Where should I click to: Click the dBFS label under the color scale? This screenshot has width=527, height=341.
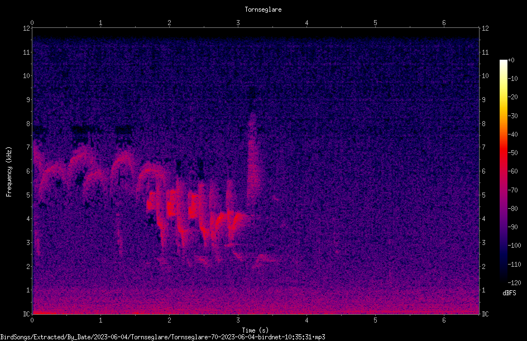(x=509, y=293)
